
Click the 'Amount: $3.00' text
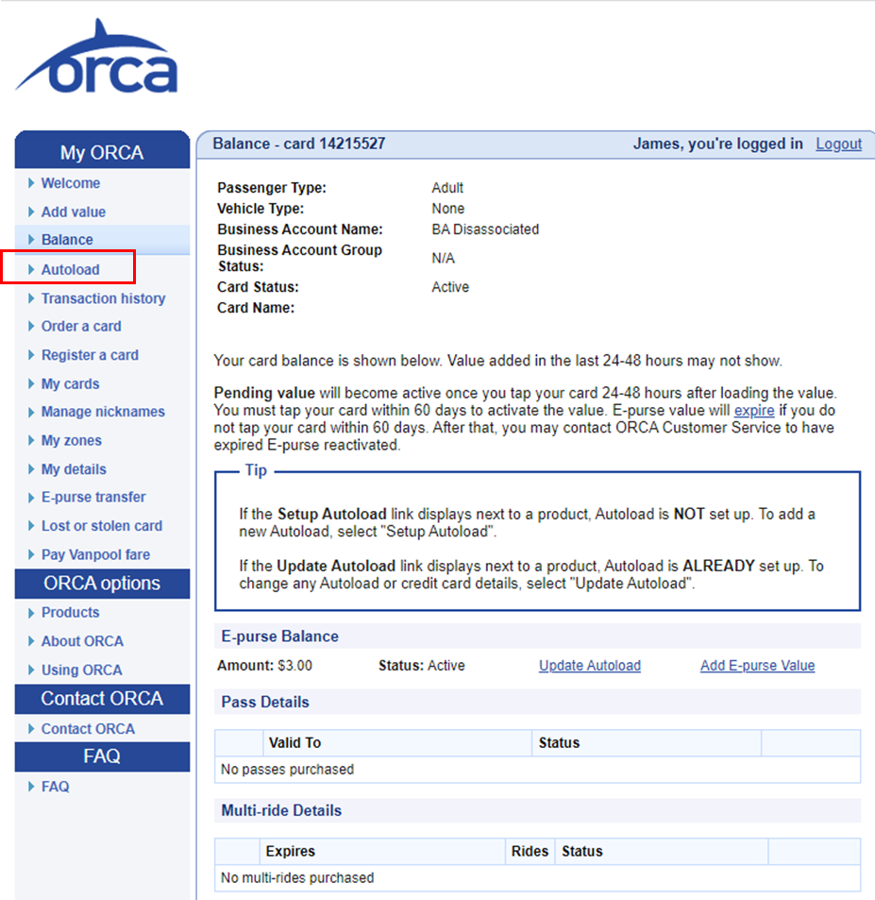264,665
